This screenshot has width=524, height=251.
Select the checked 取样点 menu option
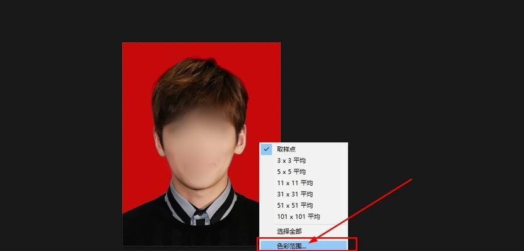303,149
